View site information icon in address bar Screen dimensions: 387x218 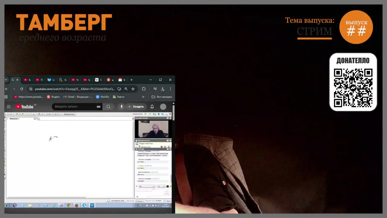point(30,89)
